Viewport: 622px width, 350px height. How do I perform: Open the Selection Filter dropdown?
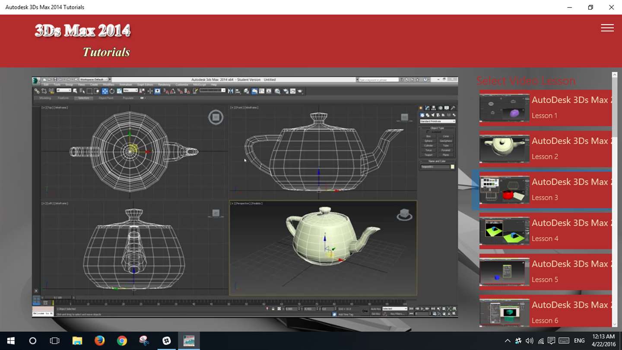[63, 90]
